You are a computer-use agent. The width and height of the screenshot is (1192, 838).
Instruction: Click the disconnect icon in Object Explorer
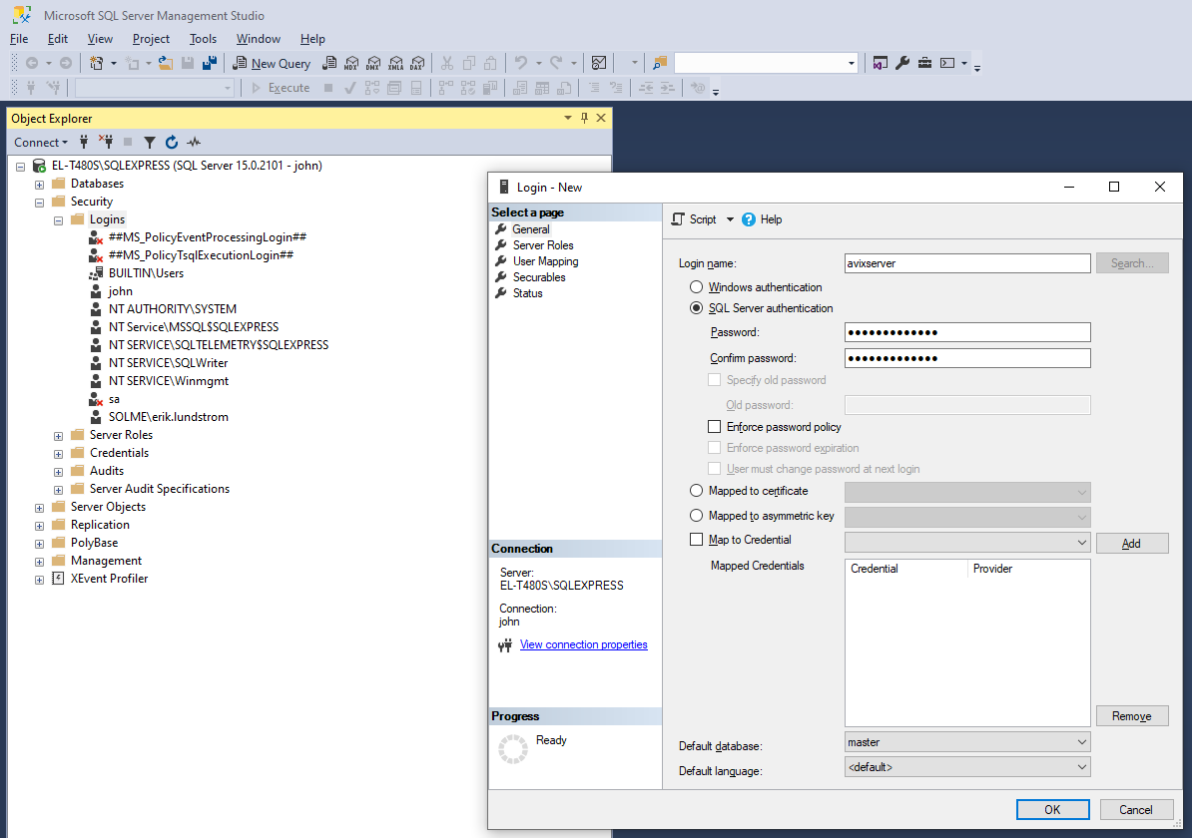pyautogui.click(x=106, y=143)
